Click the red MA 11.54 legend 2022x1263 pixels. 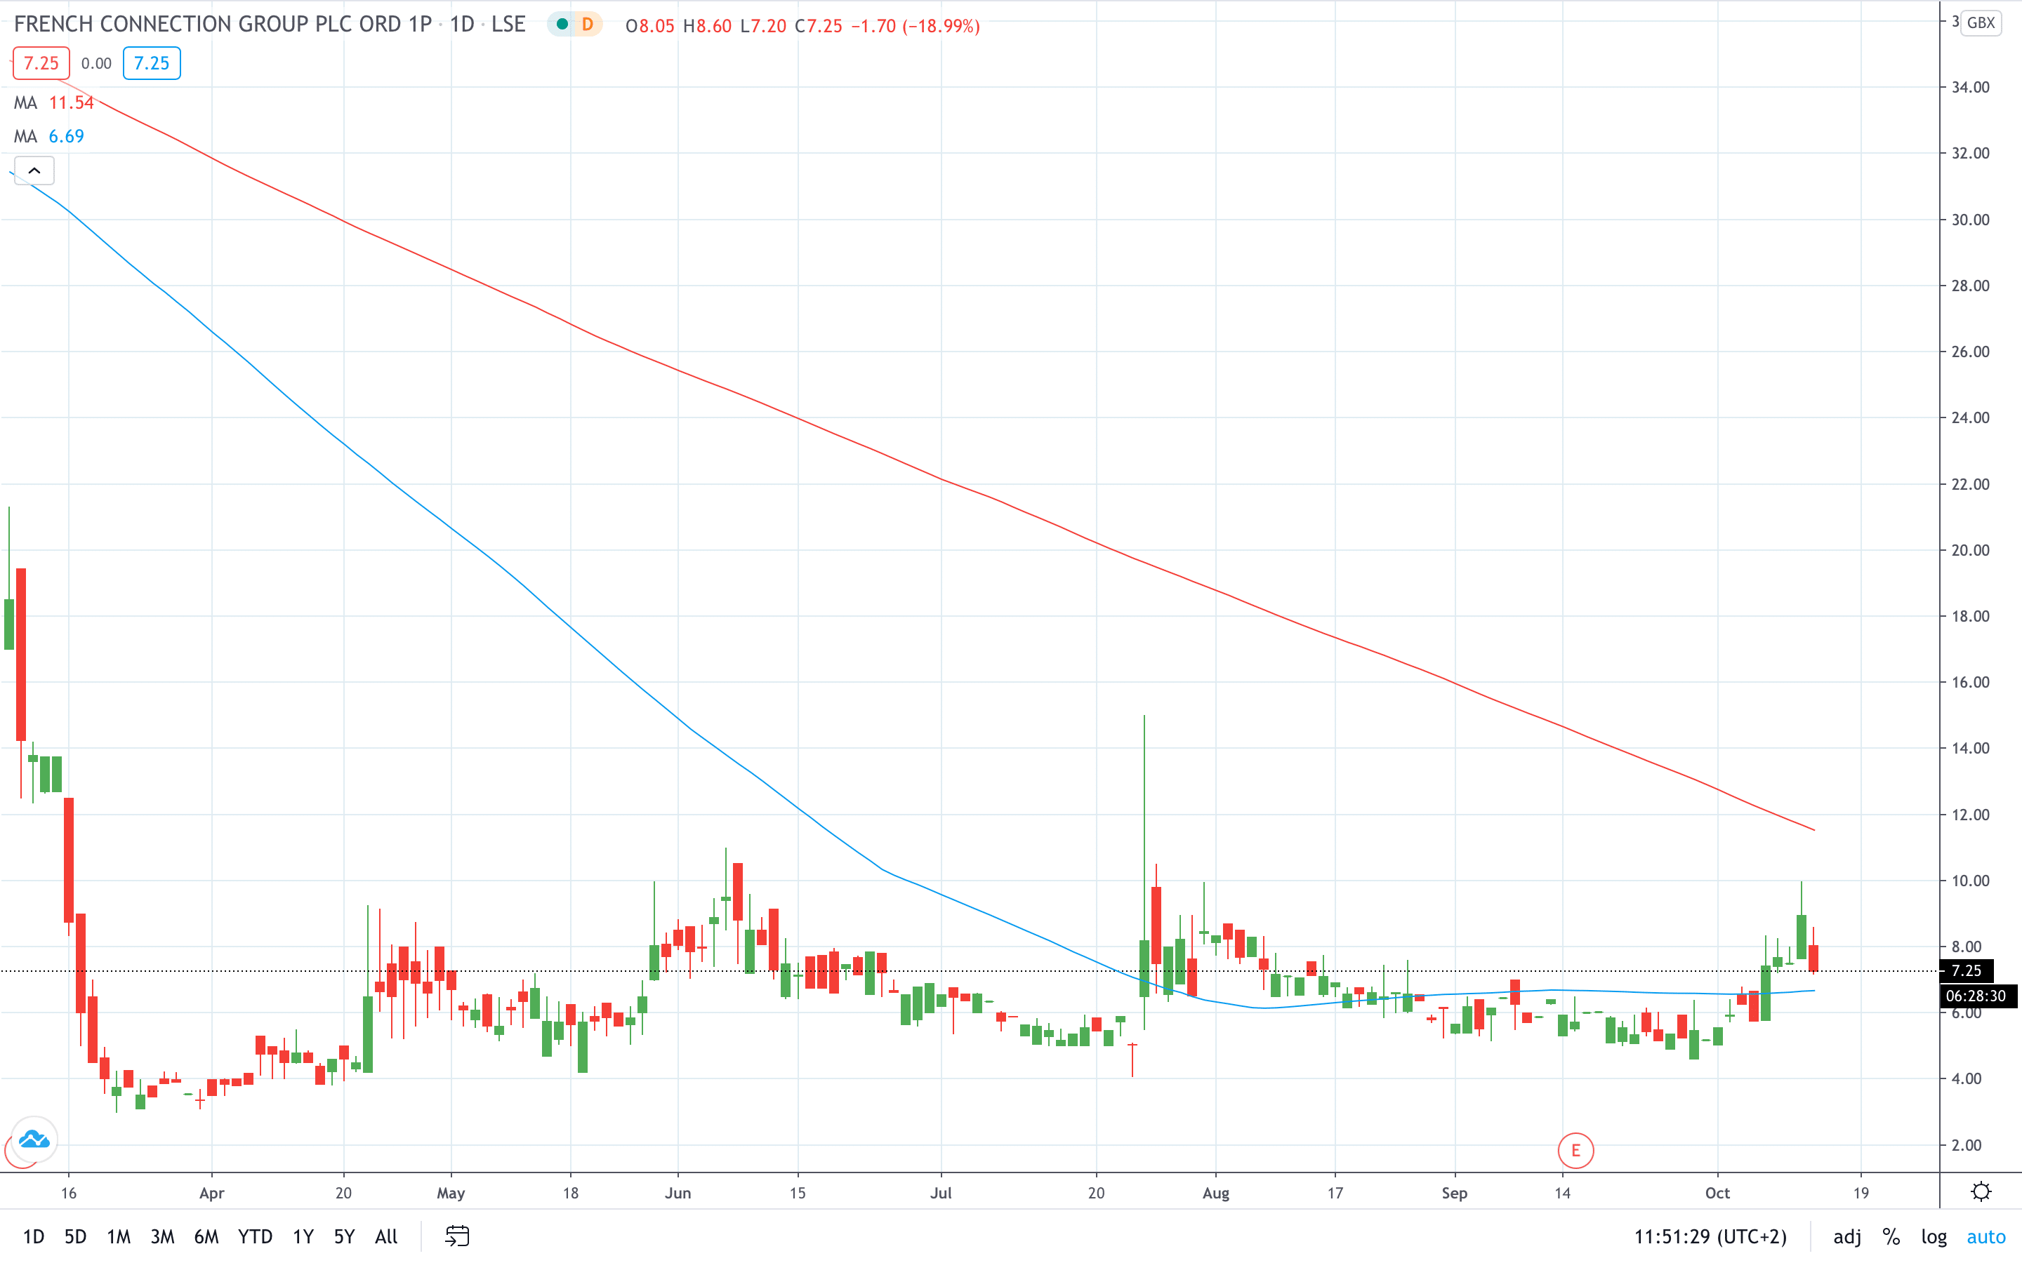(54, 102)
